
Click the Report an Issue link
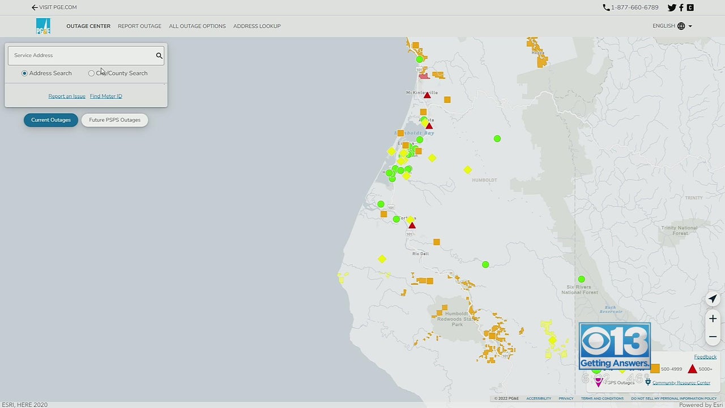coord(67,96)
